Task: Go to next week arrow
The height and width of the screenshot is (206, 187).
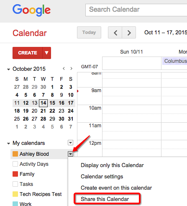Action: pyautogui.click(x=129, y=33)
